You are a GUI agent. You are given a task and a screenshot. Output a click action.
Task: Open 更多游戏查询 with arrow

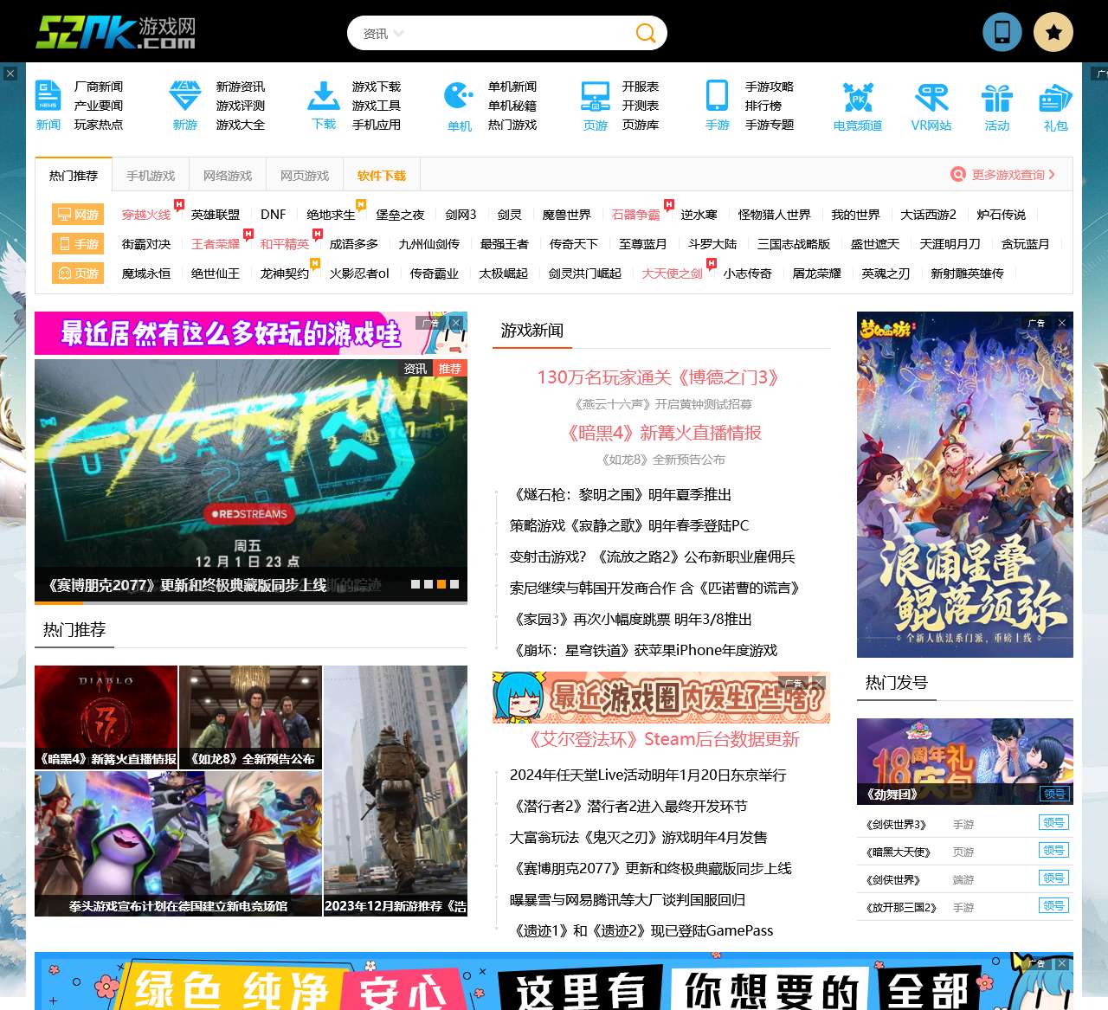(x=1003, y=174)
